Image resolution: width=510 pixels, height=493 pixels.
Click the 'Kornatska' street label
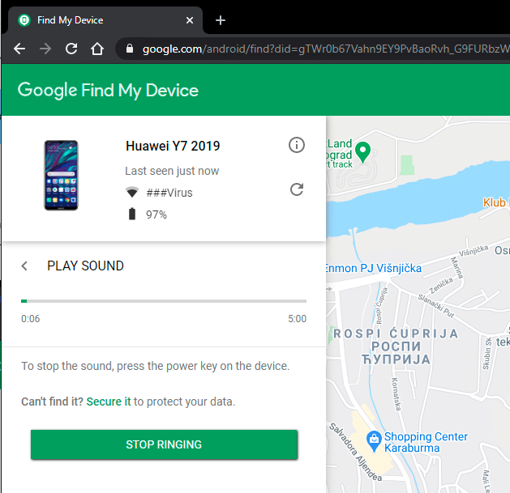pyautogui.click(x=396, y=394)
